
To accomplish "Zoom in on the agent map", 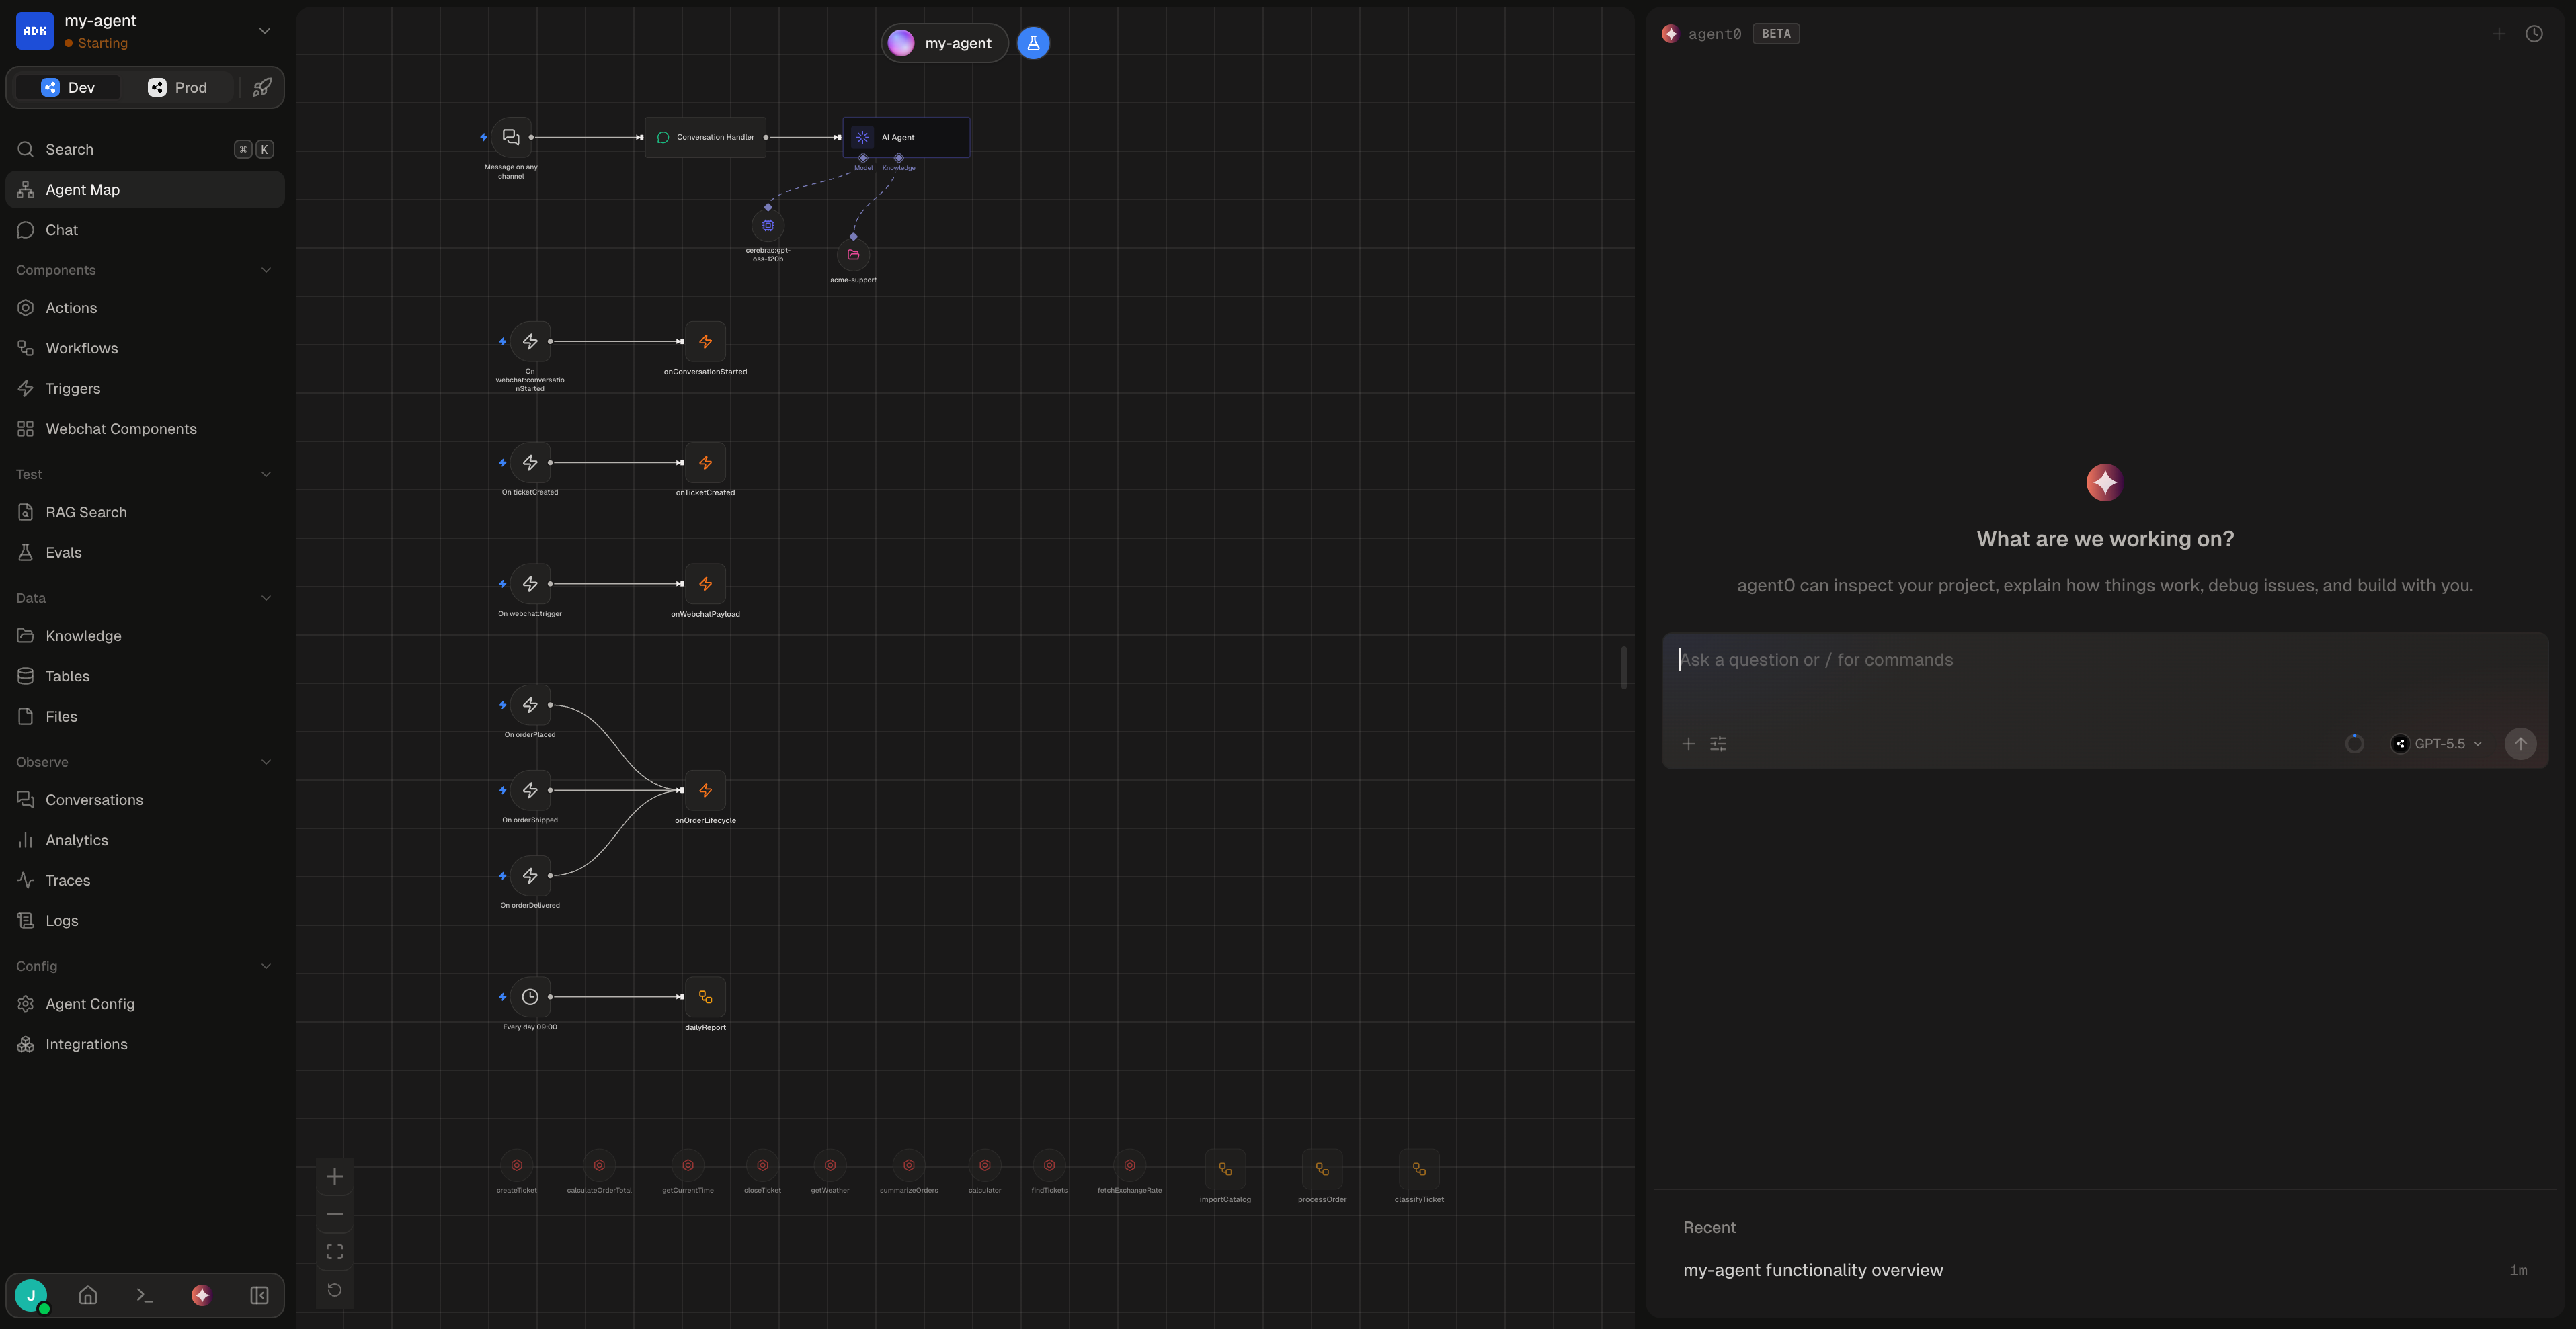I will point(335,1177).
